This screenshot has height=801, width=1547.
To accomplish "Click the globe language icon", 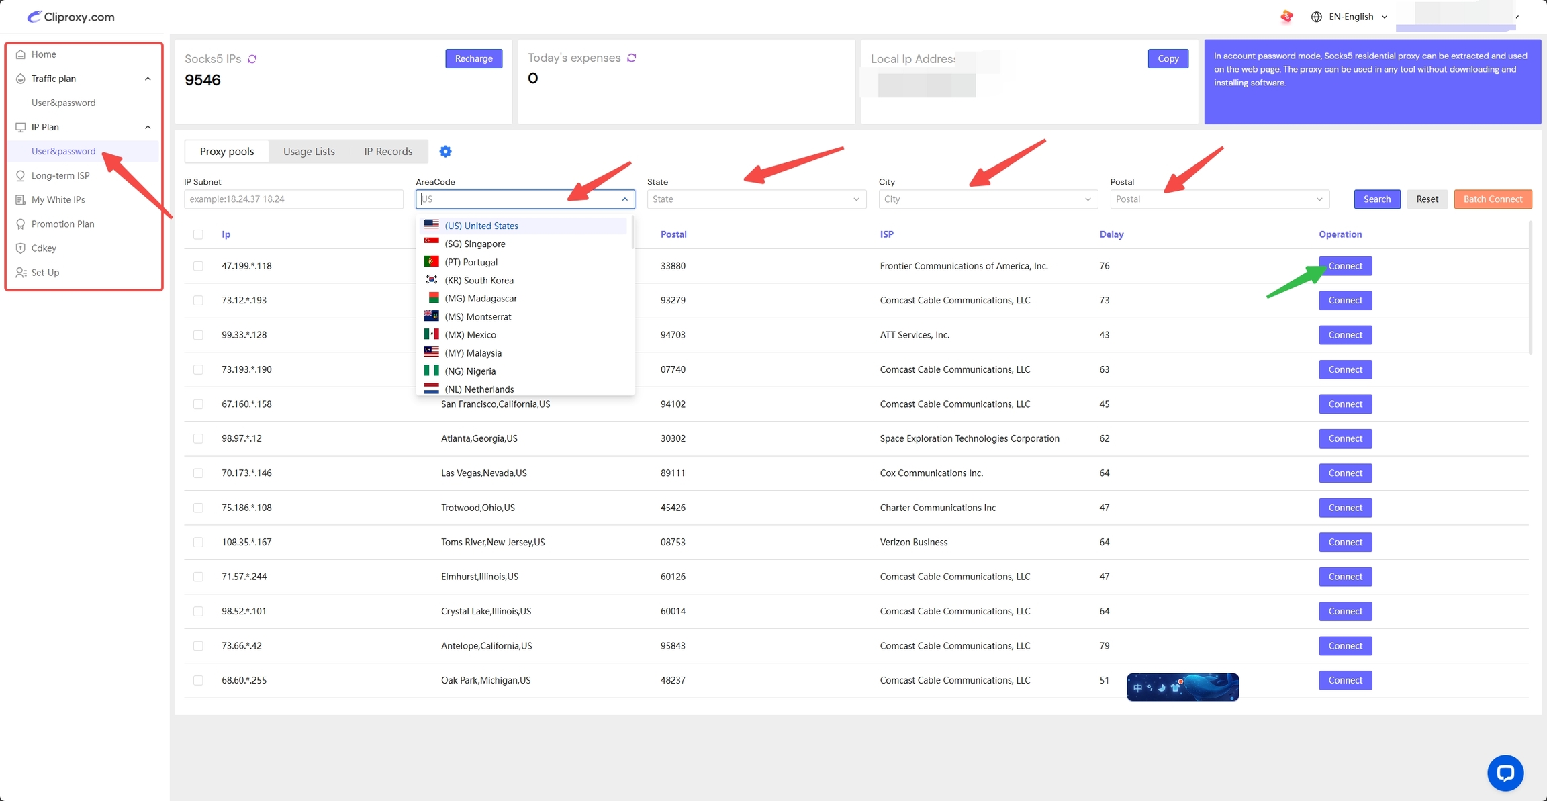I will (x=1316, y=17).
